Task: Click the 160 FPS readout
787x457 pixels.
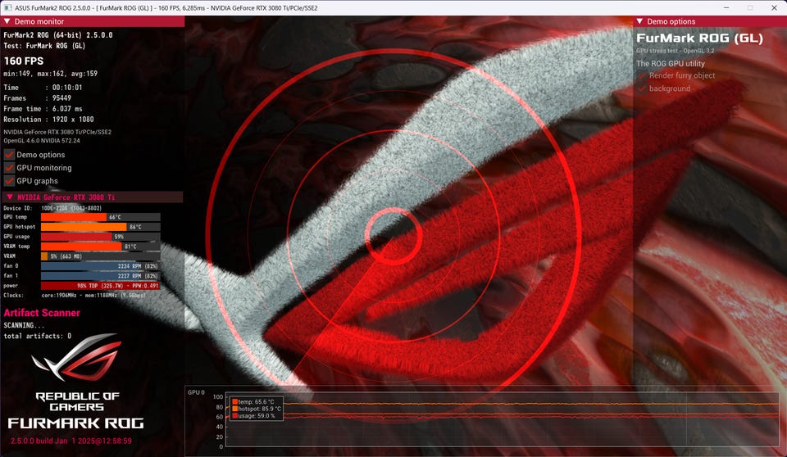Action: (x=24, y=61)
